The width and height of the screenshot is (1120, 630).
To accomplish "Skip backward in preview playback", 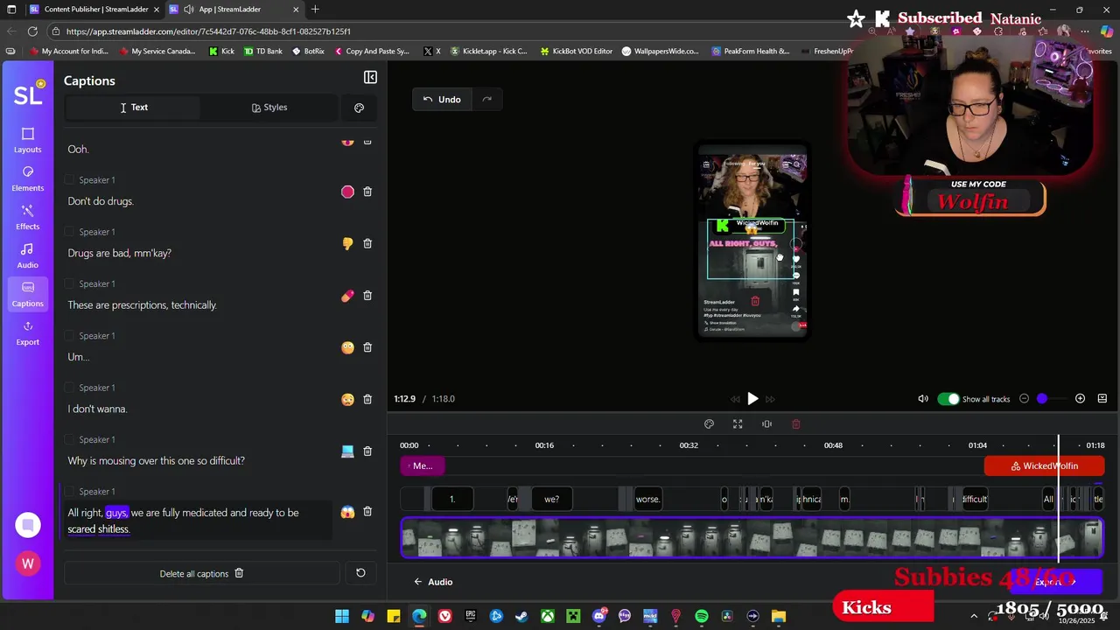I will (x=735, y=399).
